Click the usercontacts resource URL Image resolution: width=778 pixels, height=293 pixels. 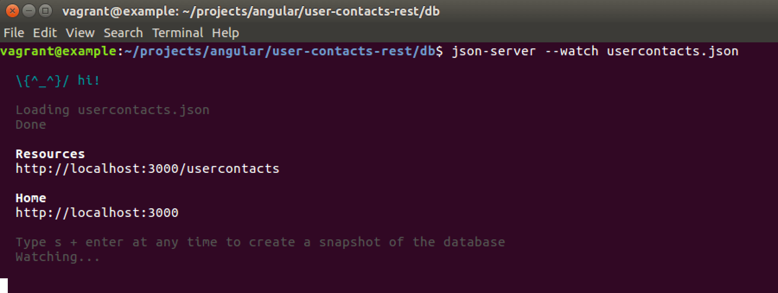pyautogui.click(x=147, y=169)
